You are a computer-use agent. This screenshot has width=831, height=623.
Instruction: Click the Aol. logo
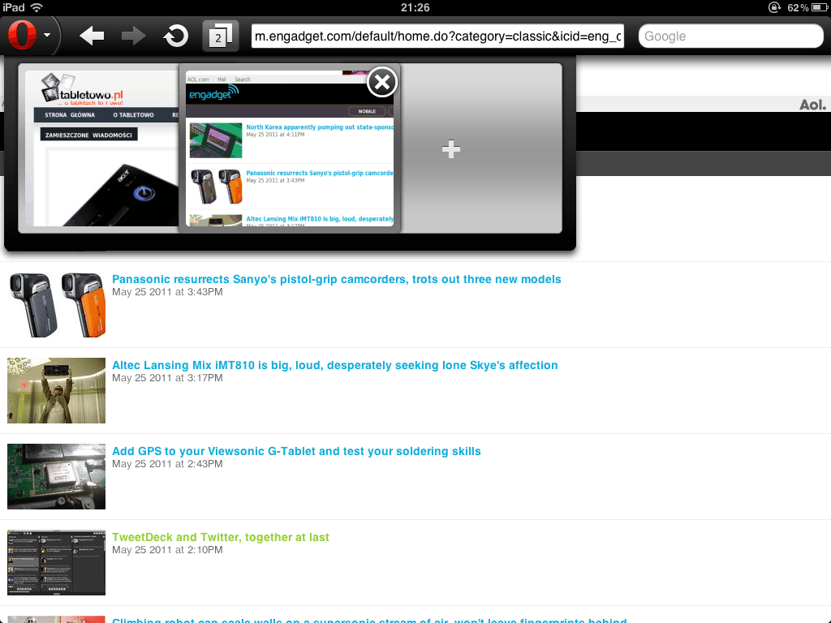(812, 105)
